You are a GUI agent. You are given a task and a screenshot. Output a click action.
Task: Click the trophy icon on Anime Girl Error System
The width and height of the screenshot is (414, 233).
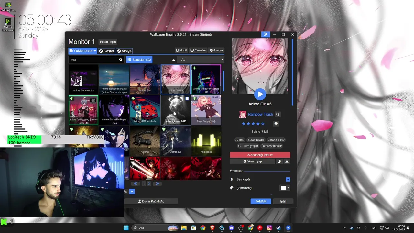(195, 68)
